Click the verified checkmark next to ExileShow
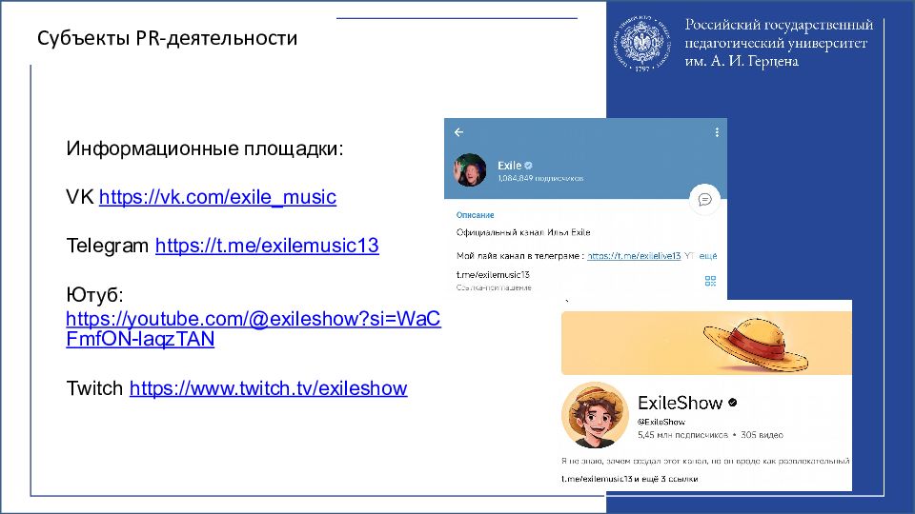The width and height of the screenshot is (915, 514). click(x=733, y=402)
